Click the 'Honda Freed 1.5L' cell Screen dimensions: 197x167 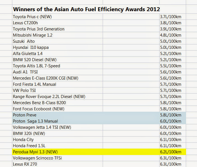pyautogui.click(x=58, y=146)
